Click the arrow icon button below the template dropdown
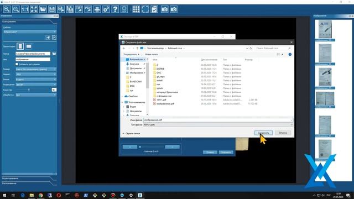The height and width of the screenshot is (199, 354). pyautogui.click(x=48, y=38)
